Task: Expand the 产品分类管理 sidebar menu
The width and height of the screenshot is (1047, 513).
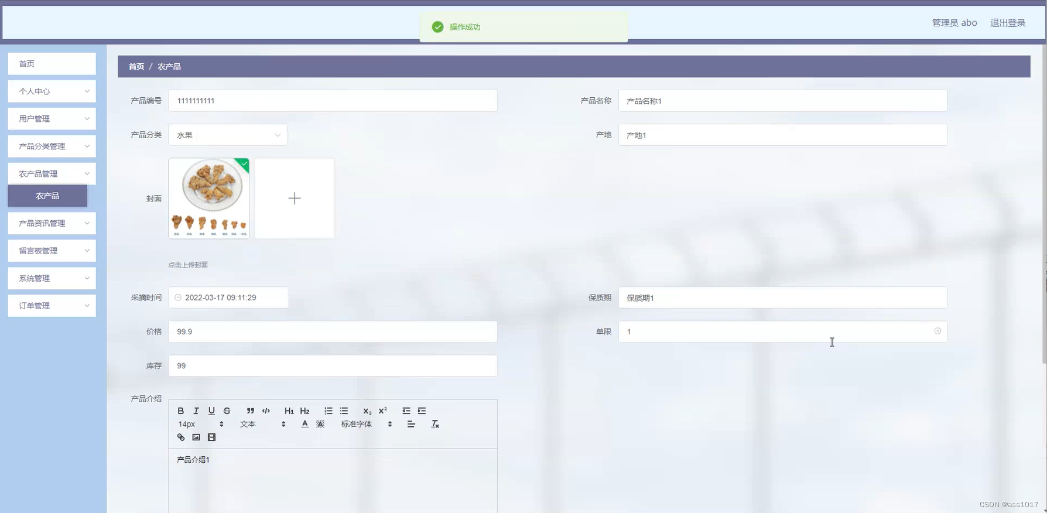Action: [x=52, y=146]
